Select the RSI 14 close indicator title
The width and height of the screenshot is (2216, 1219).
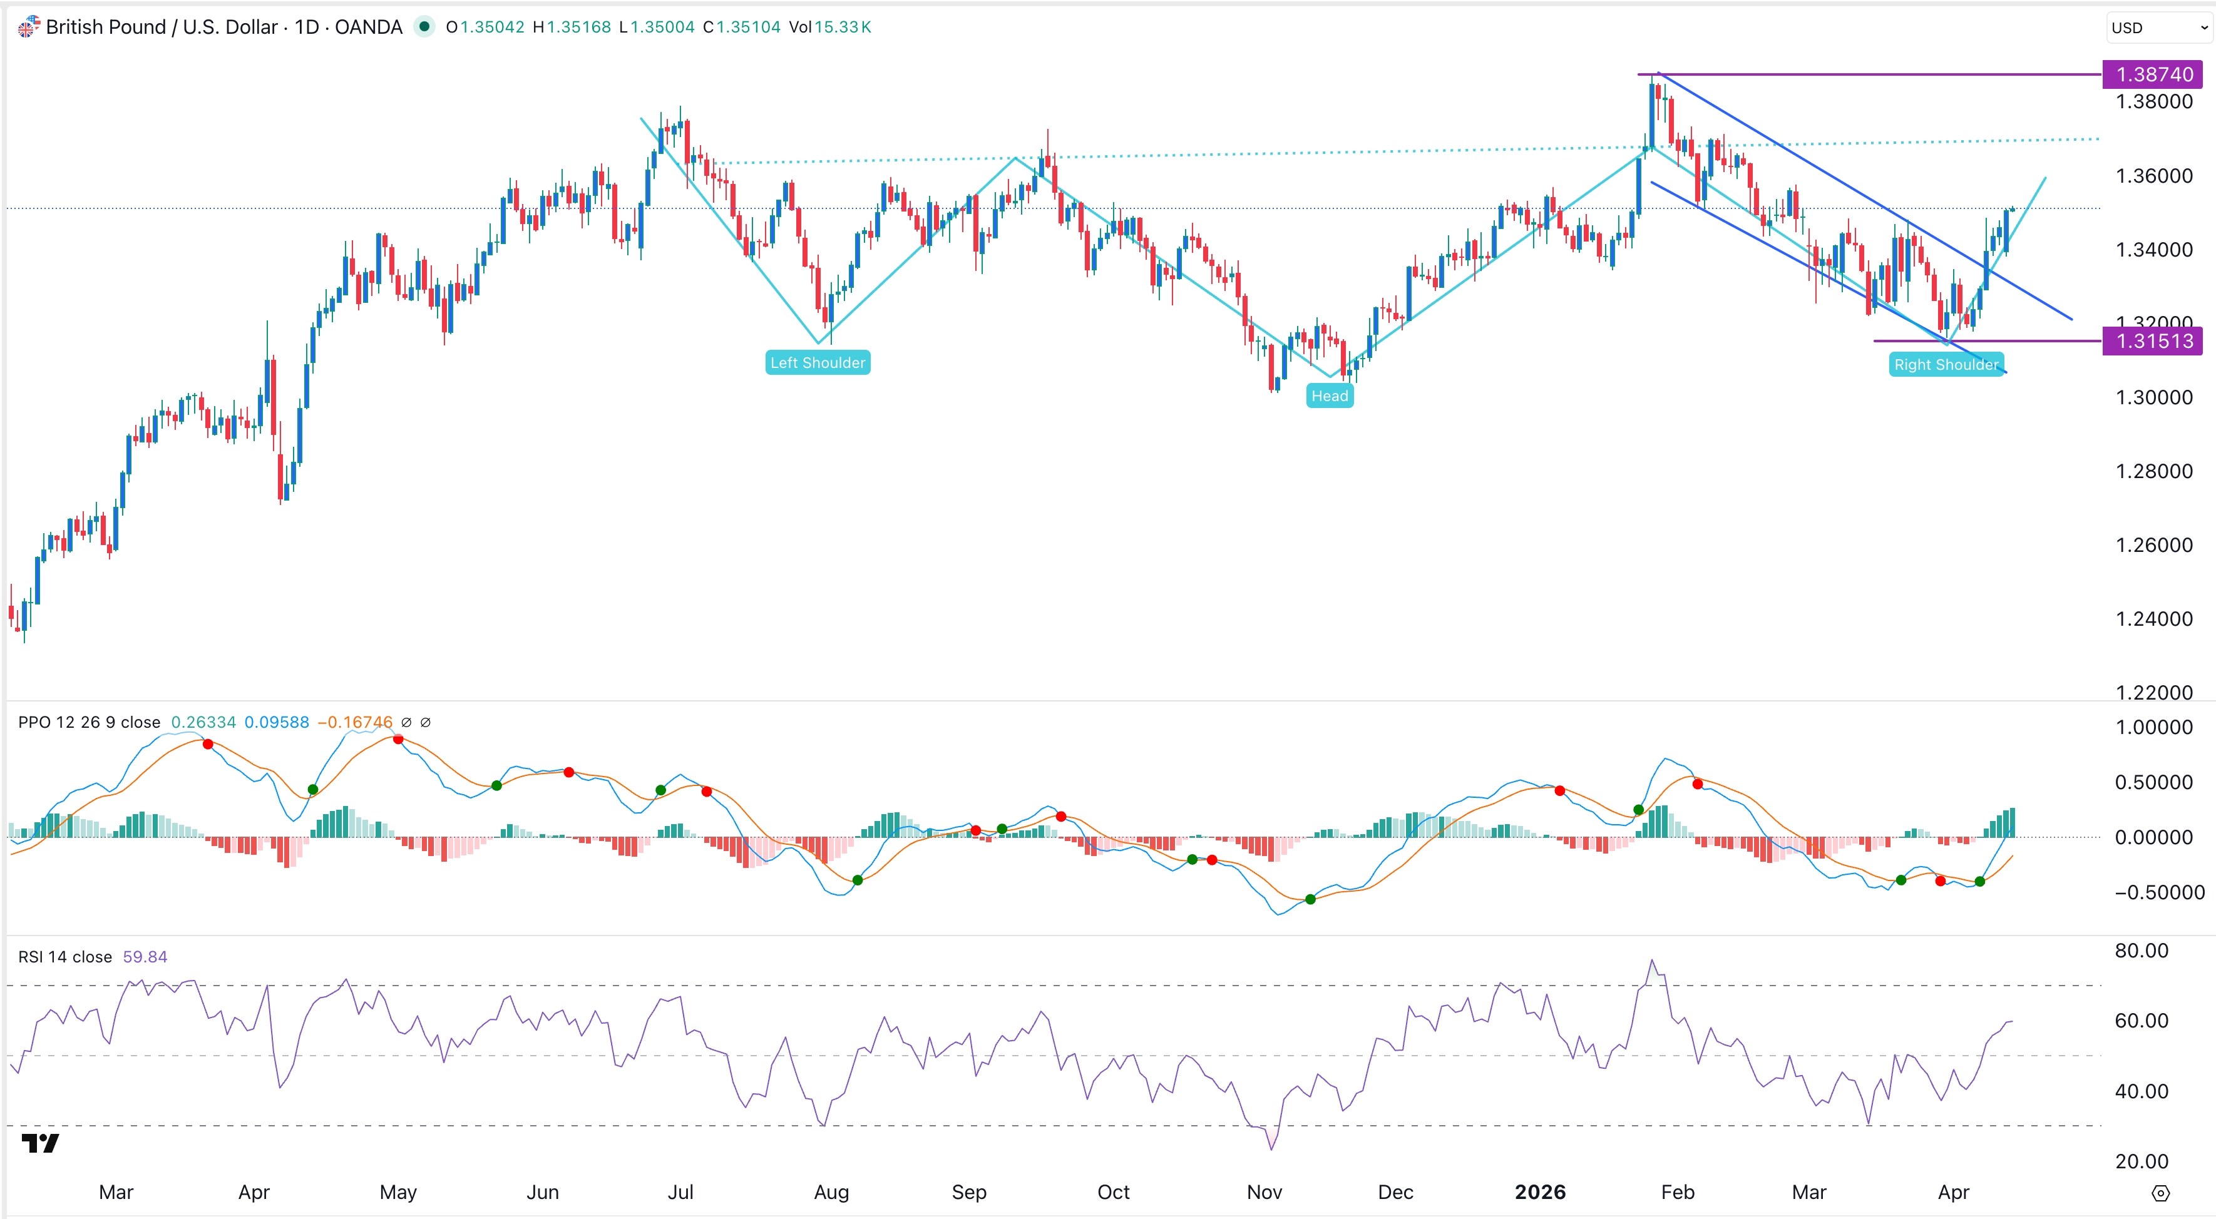point(64,956)
